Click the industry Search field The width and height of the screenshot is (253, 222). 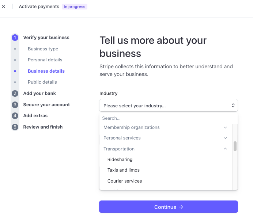(x=168, y=118)
